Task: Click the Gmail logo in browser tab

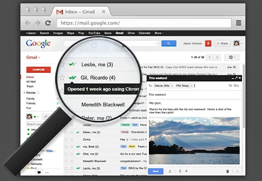Action: click(x=60, y=12)
